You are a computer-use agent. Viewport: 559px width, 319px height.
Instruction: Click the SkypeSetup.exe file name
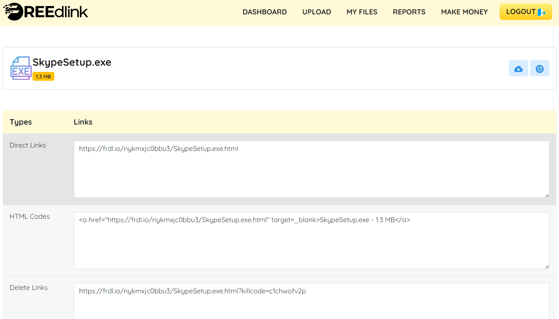coord(72,62)
